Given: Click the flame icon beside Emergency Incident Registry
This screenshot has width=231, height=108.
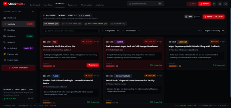Looking at the screenshot, I should click(44, 15).
